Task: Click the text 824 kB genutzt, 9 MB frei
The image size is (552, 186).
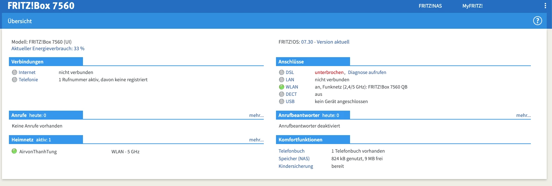Action: coord(357,159)
